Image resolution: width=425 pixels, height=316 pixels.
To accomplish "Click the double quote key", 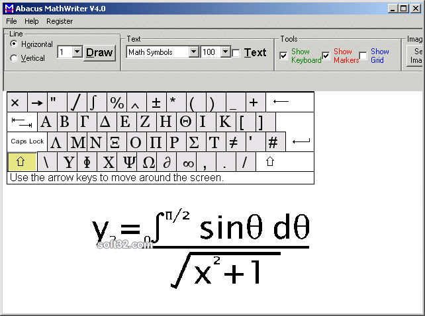I will tap(57, 102).
